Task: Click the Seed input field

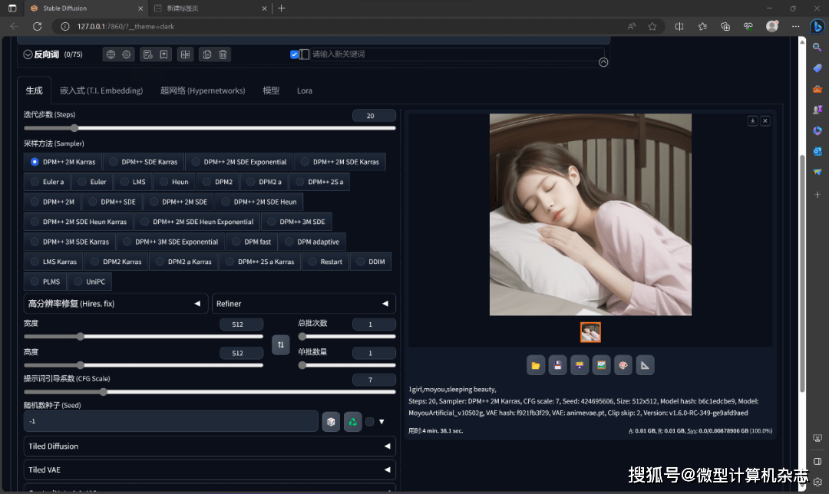Action: click(x=170, y=422)
